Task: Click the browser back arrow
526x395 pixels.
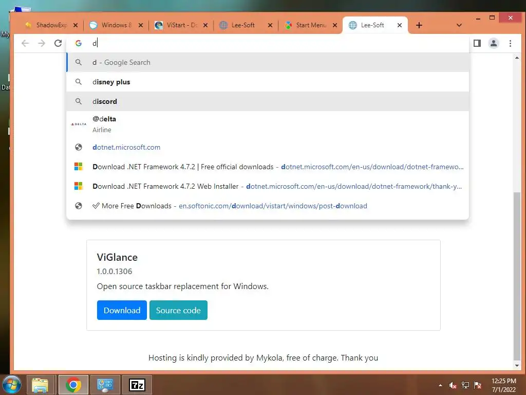Action: pos(25,43)
